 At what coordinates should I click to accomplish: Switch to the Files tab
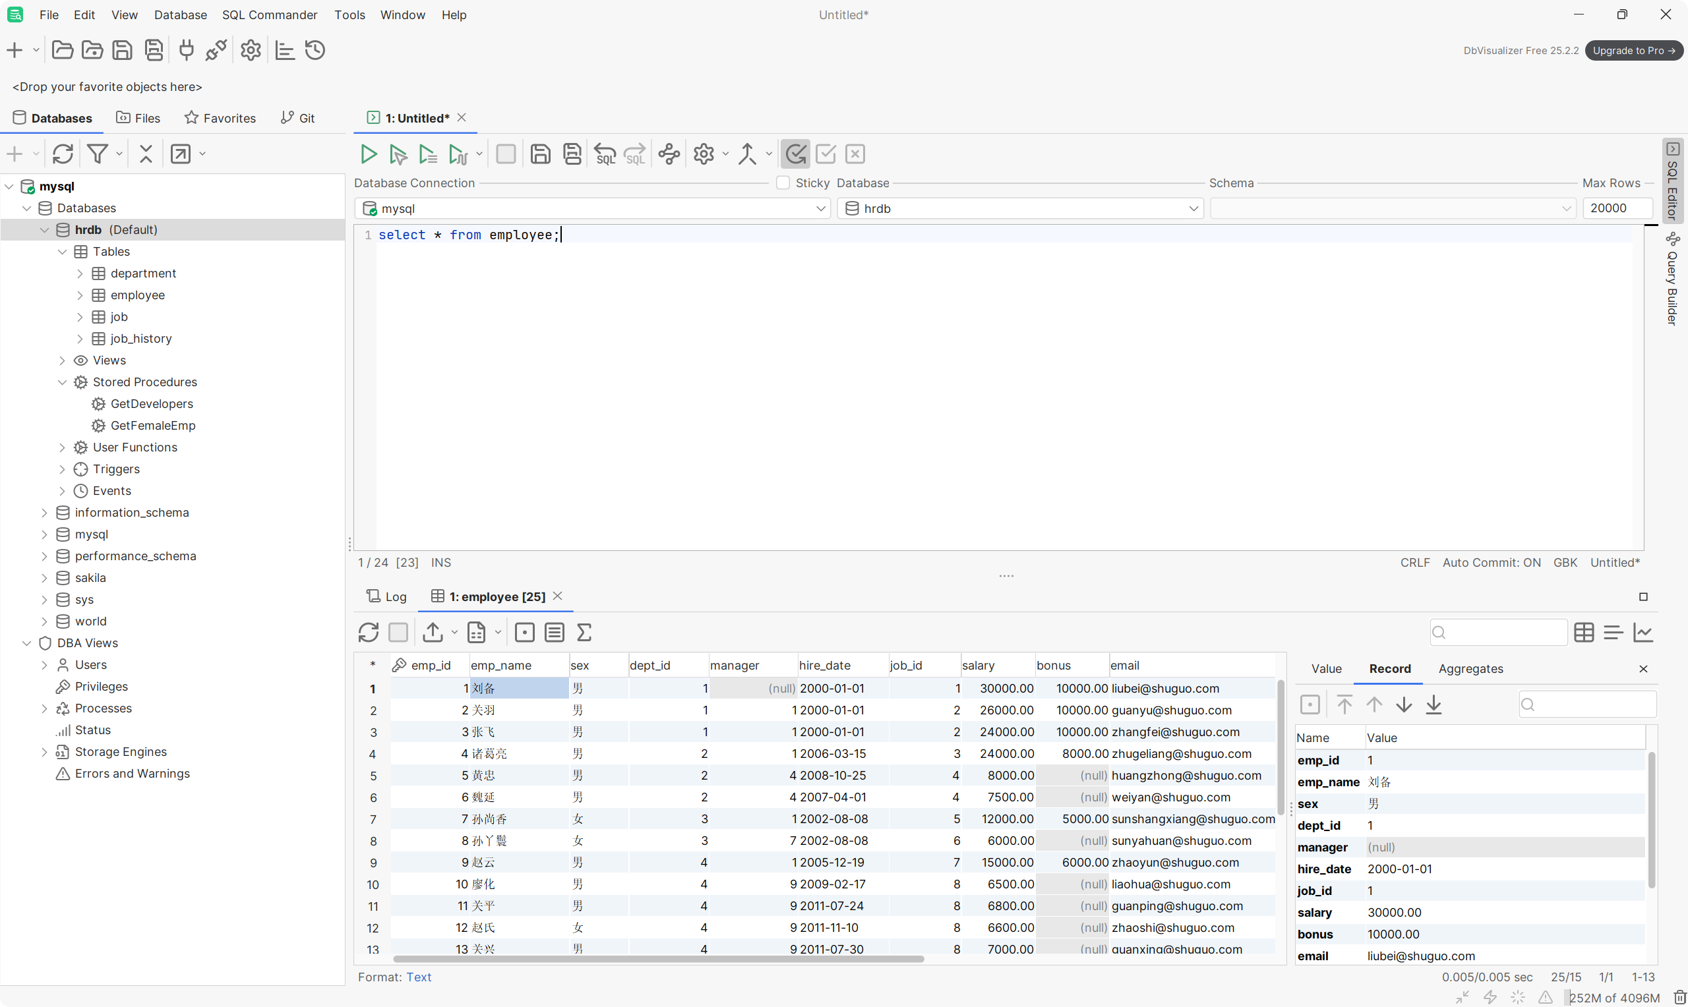138,118
